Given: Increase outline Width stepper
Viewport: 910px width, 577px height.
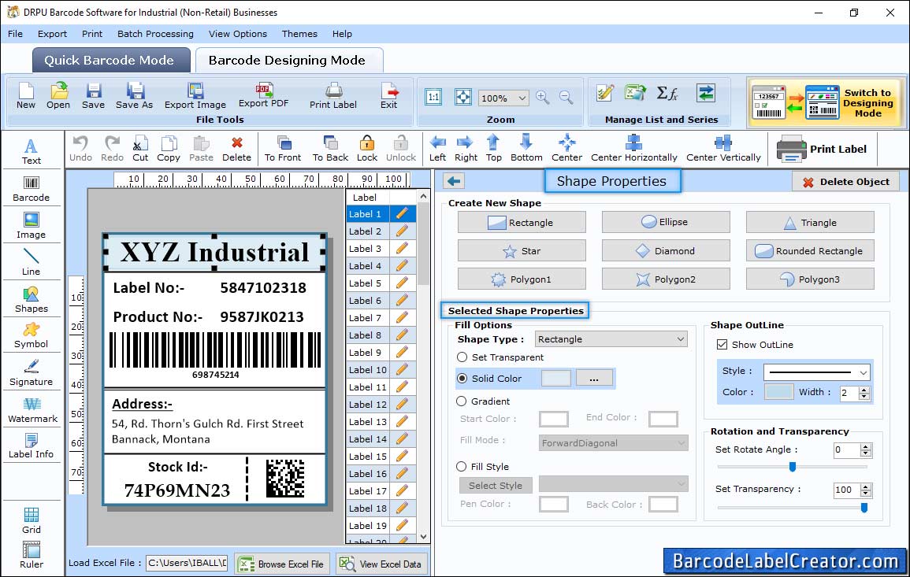Looking at the screenshot, I should pos(864,389).
